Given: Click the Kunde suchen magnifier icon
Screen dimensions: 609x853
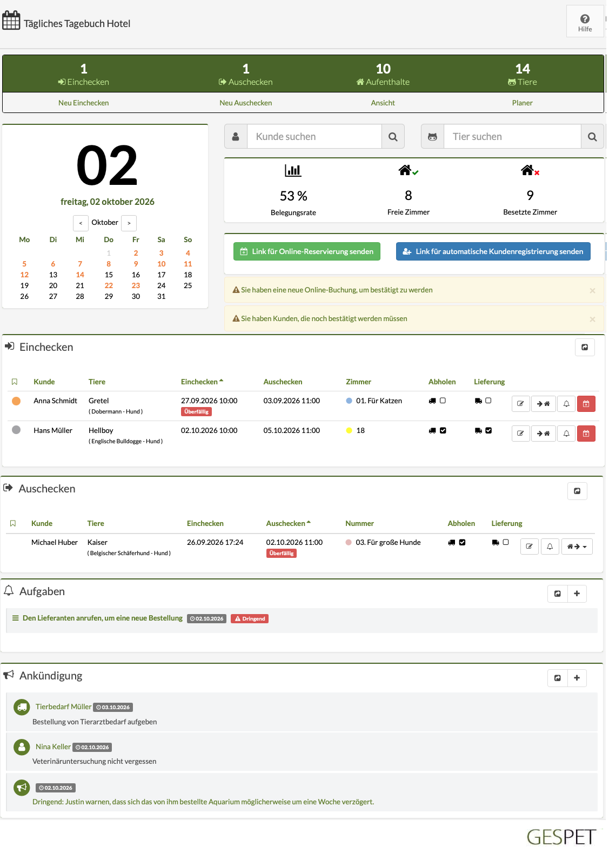Looking at the screenshot, I should (393, 137).
